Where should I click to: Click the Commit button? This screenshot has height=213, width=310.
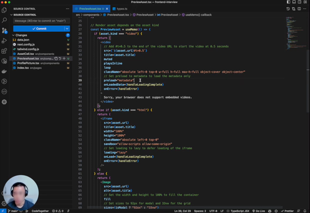click(39, 29)
